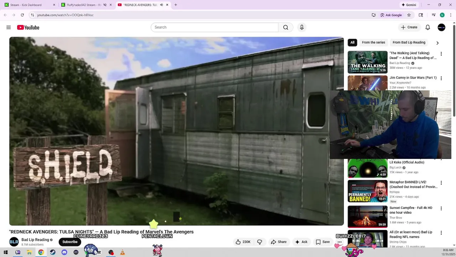The width and height of the screenshot is (456, 257).
Task: Open Sunset Campfire Full 4K HD title
Action: tap(411, 210)
